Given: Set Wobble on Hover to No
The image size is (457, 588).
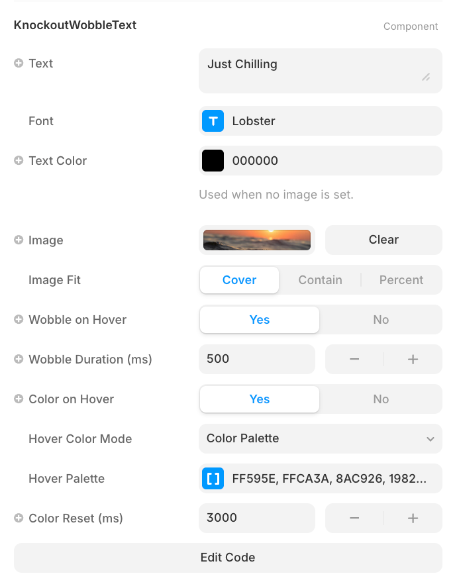Looking at the screenshot, I should (x=381, y=320).
